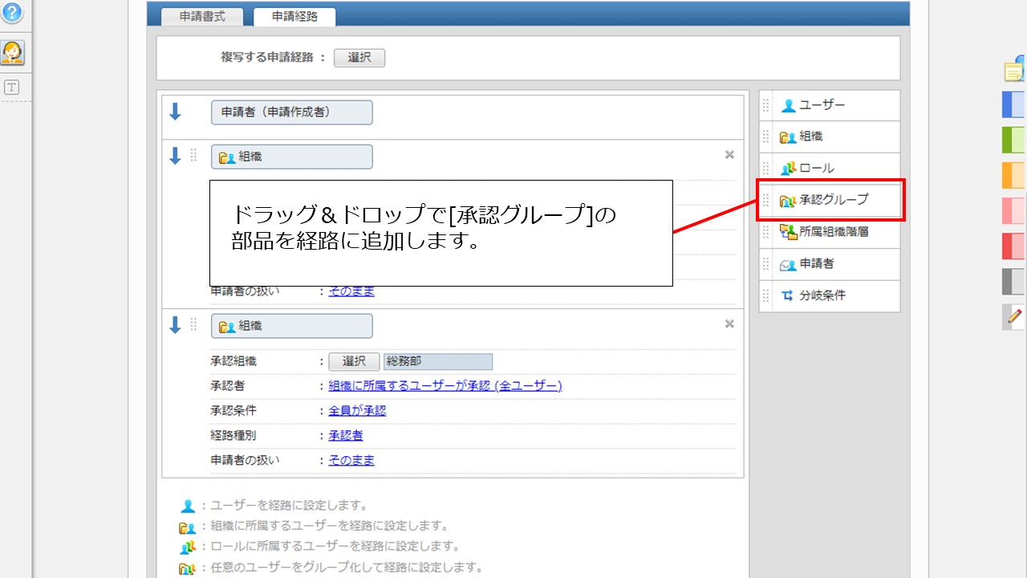Click the 組織に所属するユーザーが承認 link
The image size is (1027, 578).
coord(445,386)
